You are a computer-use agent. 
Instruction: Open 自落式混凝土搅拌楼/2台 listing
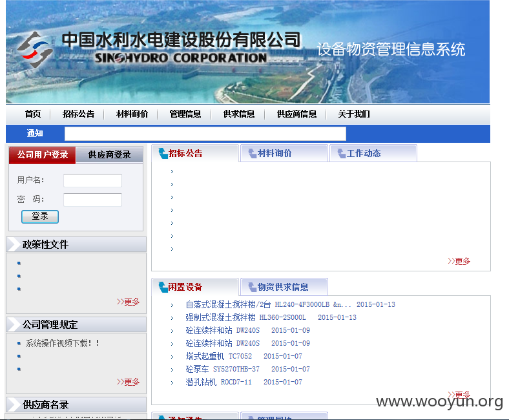coord(268,305)
